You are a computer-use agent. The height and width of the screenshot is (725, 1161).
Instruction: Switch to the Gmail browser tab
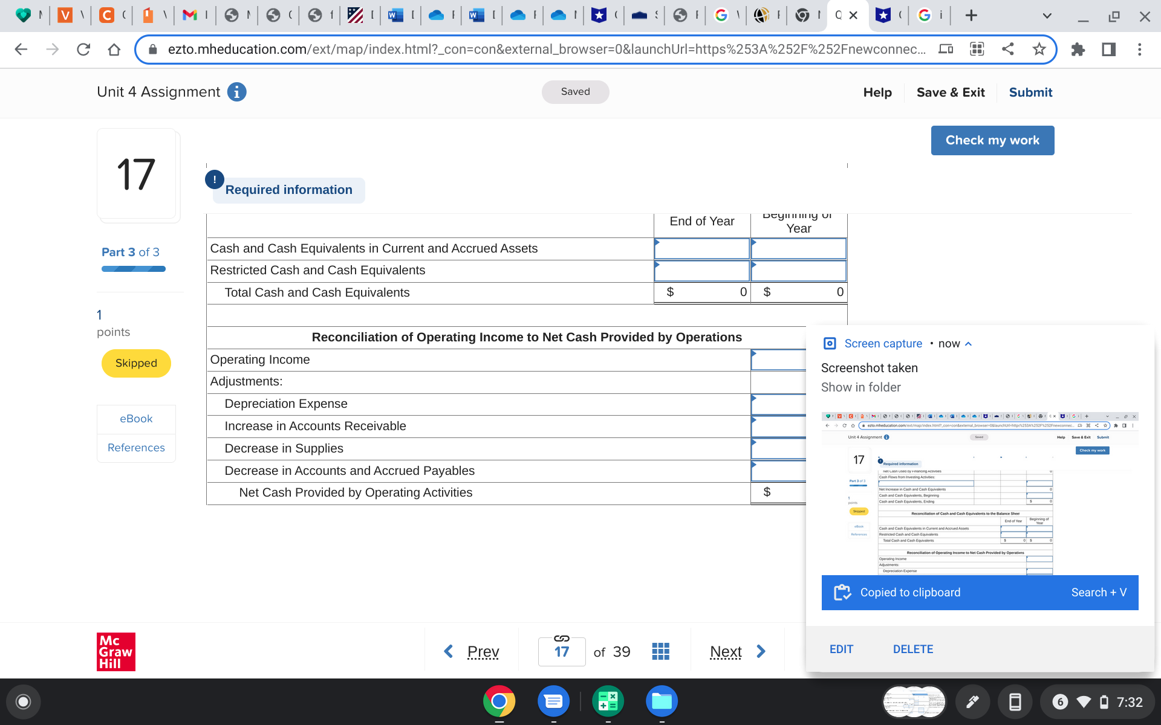tap(190, 15)
